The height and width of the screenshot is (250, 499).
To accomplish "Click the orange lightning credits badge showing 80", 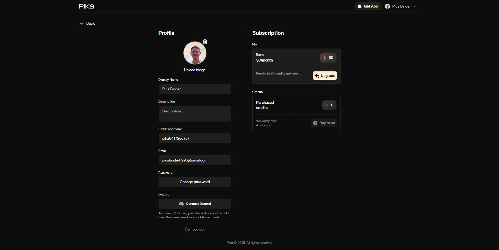I will 328,58.
